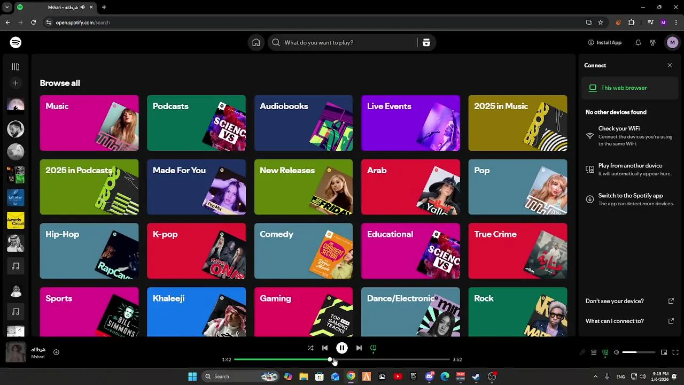
Task: Open Your Library sidebar icon
Action: pos(15,67)
